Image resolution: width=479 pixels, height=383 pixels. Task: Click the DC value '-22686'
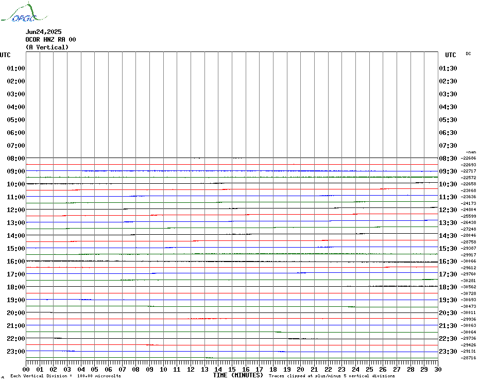coord(468,158)
